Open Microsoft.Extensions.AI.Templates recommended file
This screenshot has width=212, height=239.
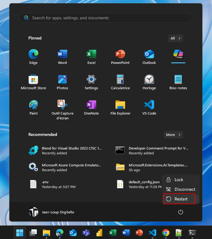click(152, 168)
